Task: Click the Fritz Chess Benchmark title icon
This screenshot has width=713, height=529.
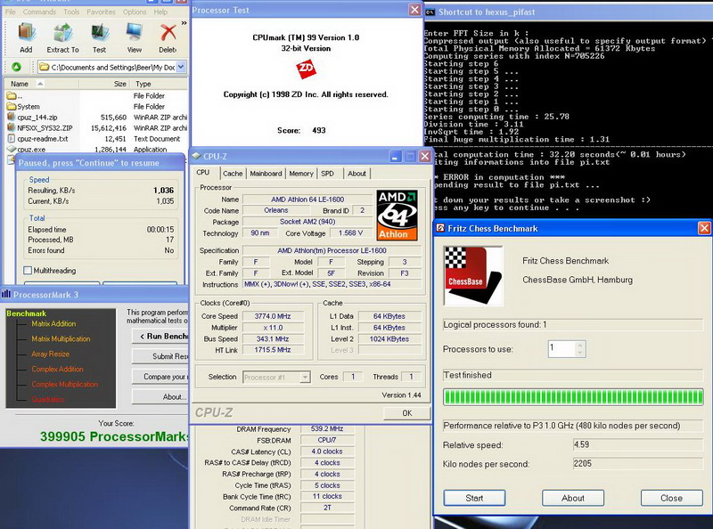Action: click(440, 228)
